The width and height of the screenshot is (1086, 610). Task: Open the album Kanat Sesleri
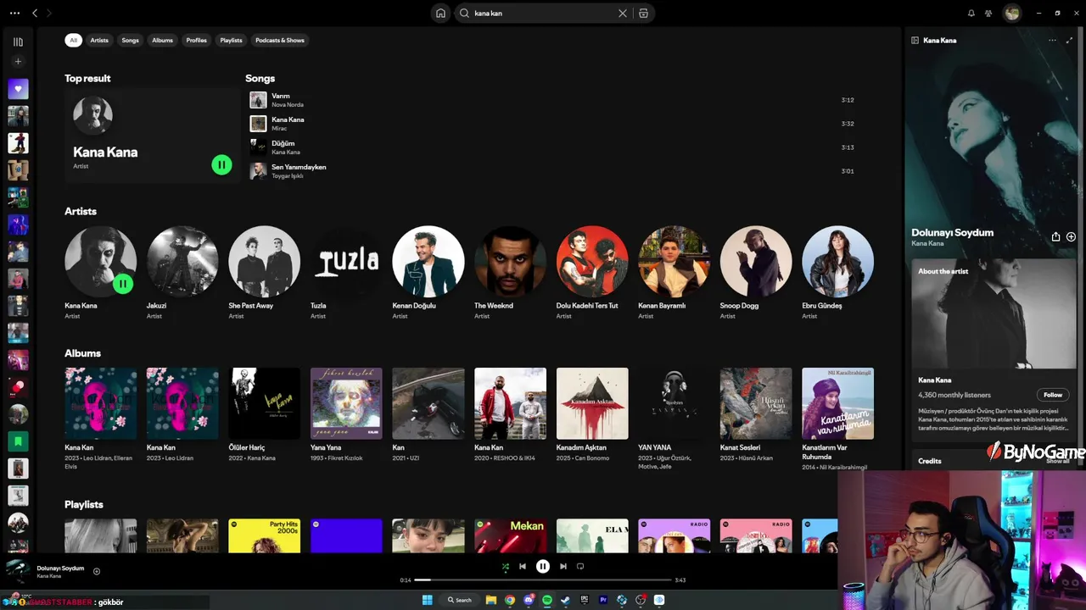[x=756, y=403]
